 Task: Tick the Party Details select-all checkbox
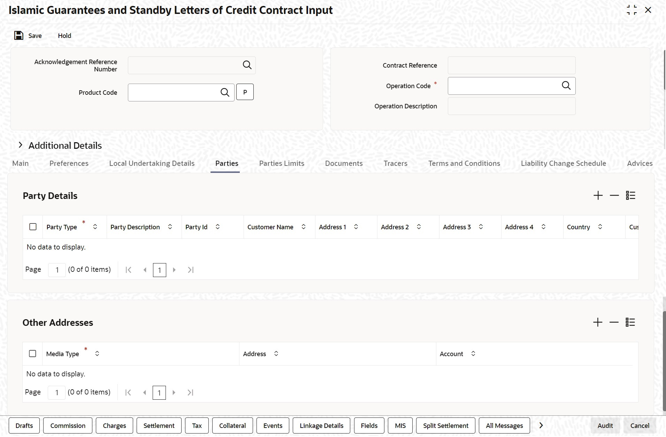[x=33, y=227]
